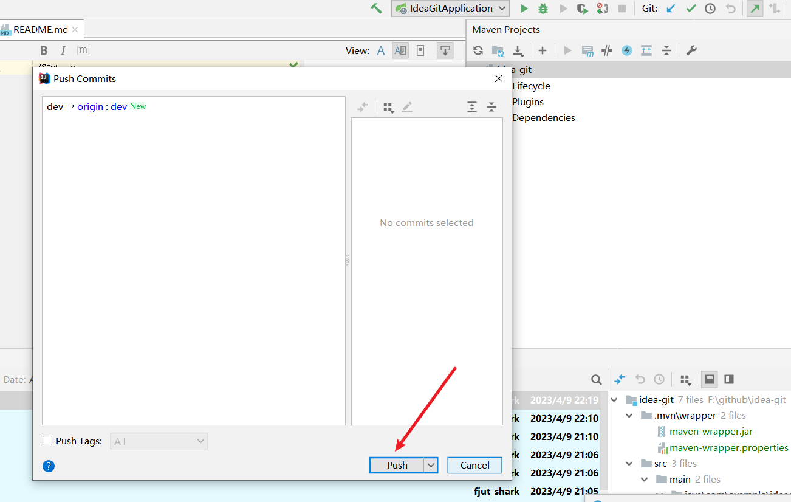The width and height of the screenshot is (791, 502).
Task: Toggle Bold formatting in the markdown toolbar
Action: (44, 50)
